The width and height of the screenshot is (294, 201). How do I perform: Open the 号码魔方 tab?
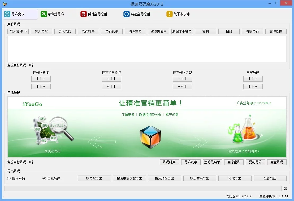(20, 14)
